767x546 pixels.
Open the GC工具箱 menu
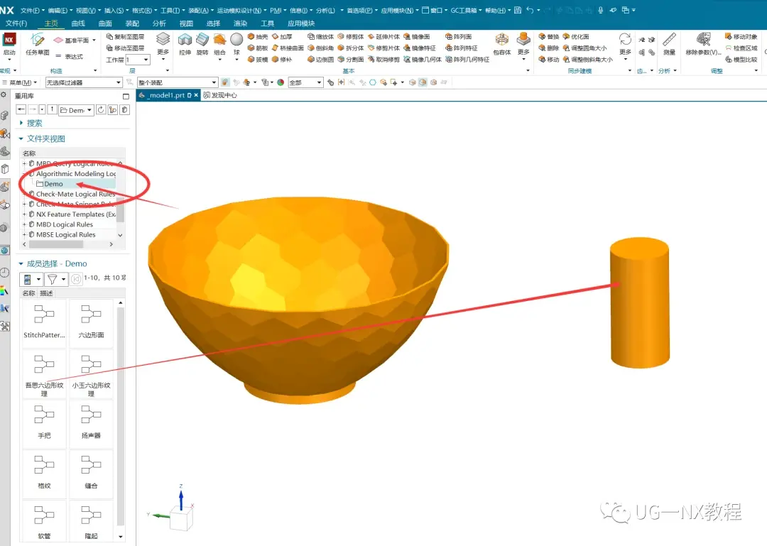tap(466, 10)
